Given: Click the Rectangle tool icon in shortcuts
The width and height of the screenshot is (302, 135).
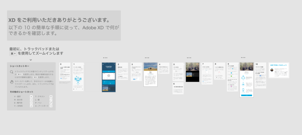Looking at the screenshot, I should point(31,100).
